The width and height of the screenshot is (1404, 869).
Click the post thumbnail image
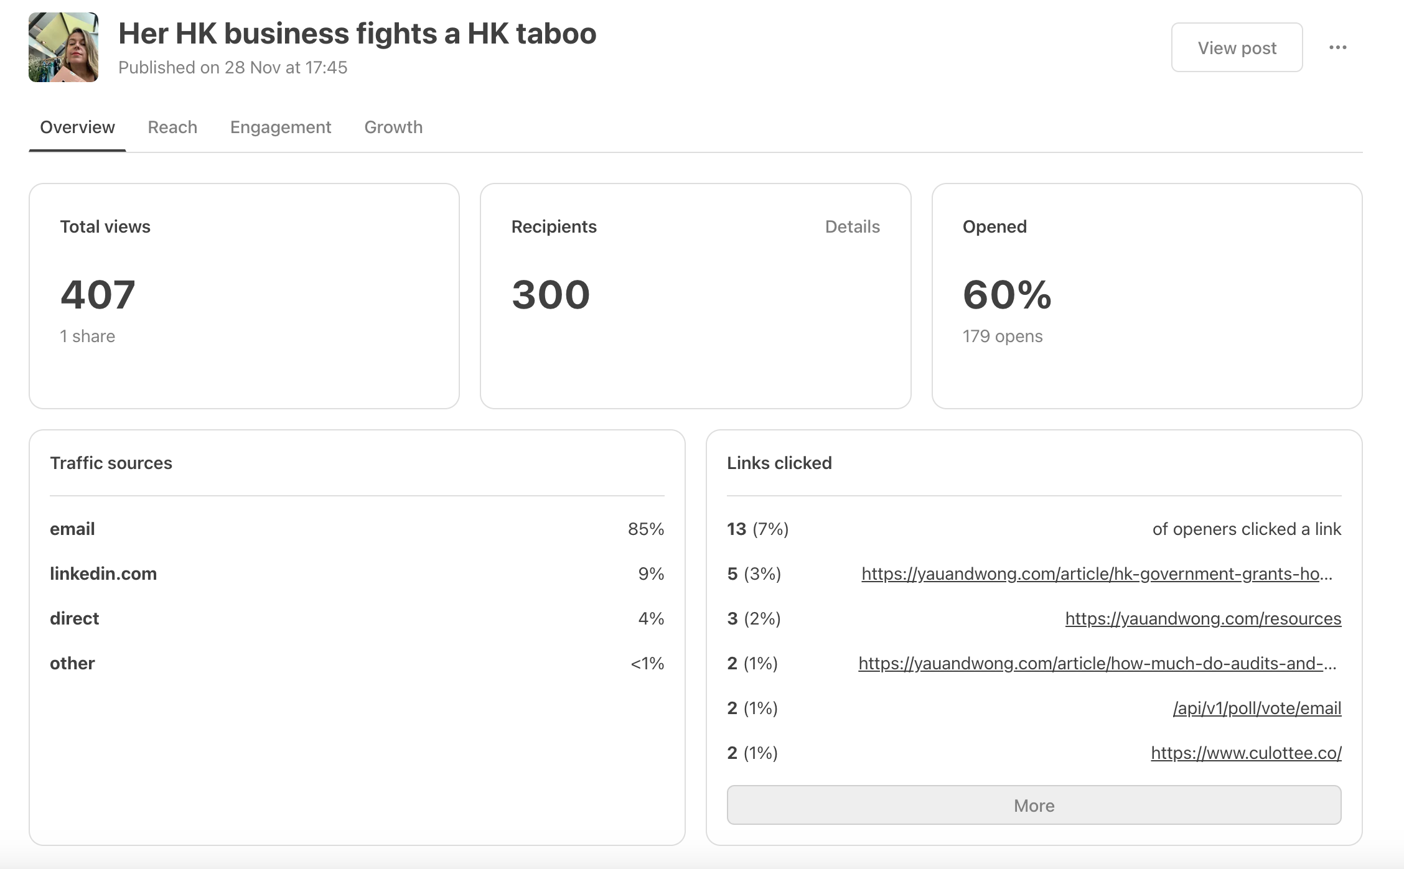63,47
